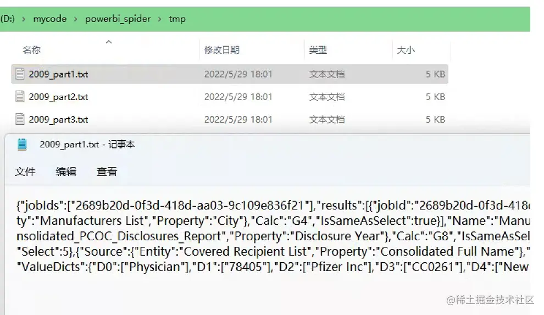Open the 查看 menu in Notepad
This screenshot has height=315, width=544.
click(107, 172)
